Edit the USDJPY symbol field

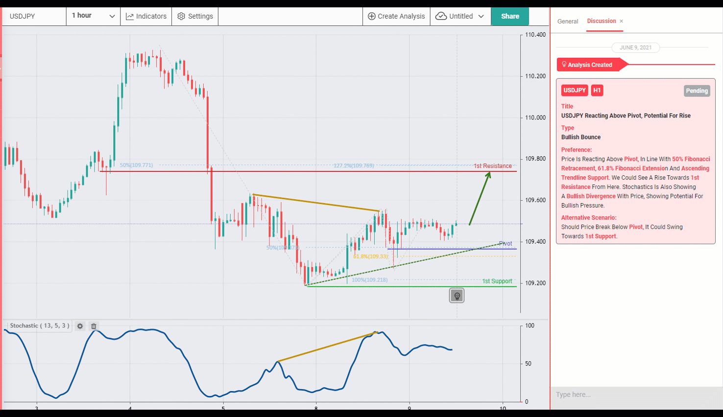(x=34, y=16)
